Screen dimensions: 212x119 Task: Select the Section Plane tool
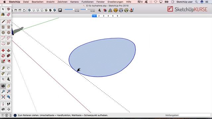coord(9,109)
